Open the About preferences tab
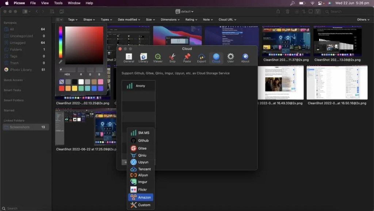Screen dimensions: 374x211 245,58
